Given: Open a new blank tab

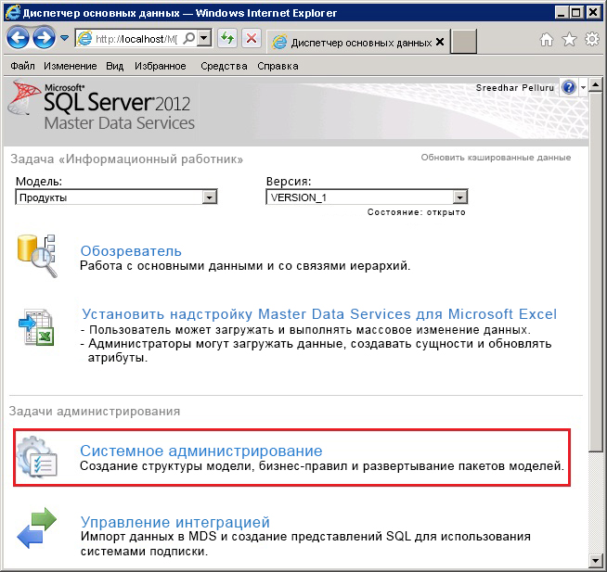Looking at the screenshot, I should [464, 42].
